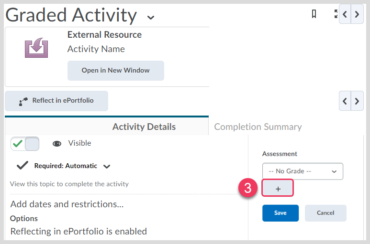Go to previous topic using top arrow
This screenshot has width=370, height=244.
pos(345,14)
